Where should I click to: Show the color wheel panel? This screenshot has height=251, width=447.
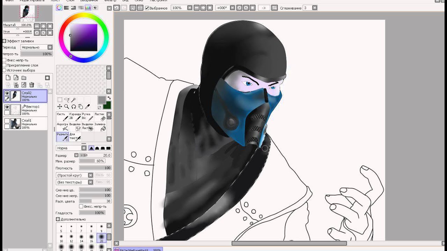[59, 8]
